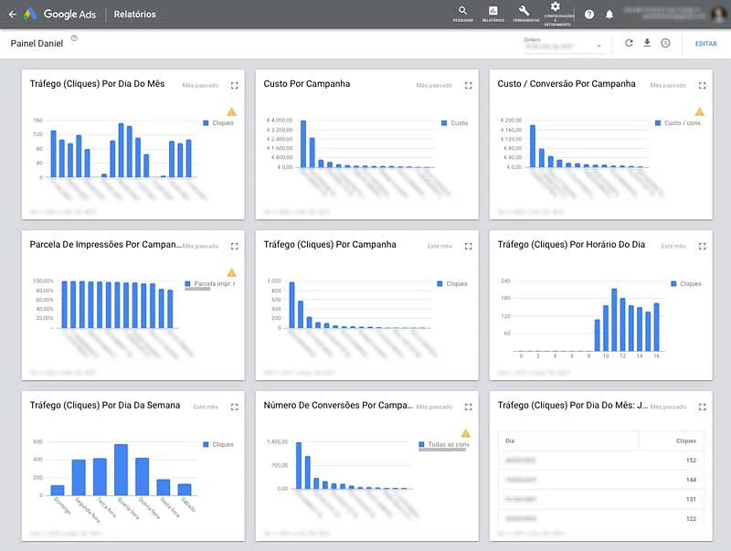Viewport: 731px width, 551px height.
Task: Sort the table by Dia column
Action: coord(510,441)
